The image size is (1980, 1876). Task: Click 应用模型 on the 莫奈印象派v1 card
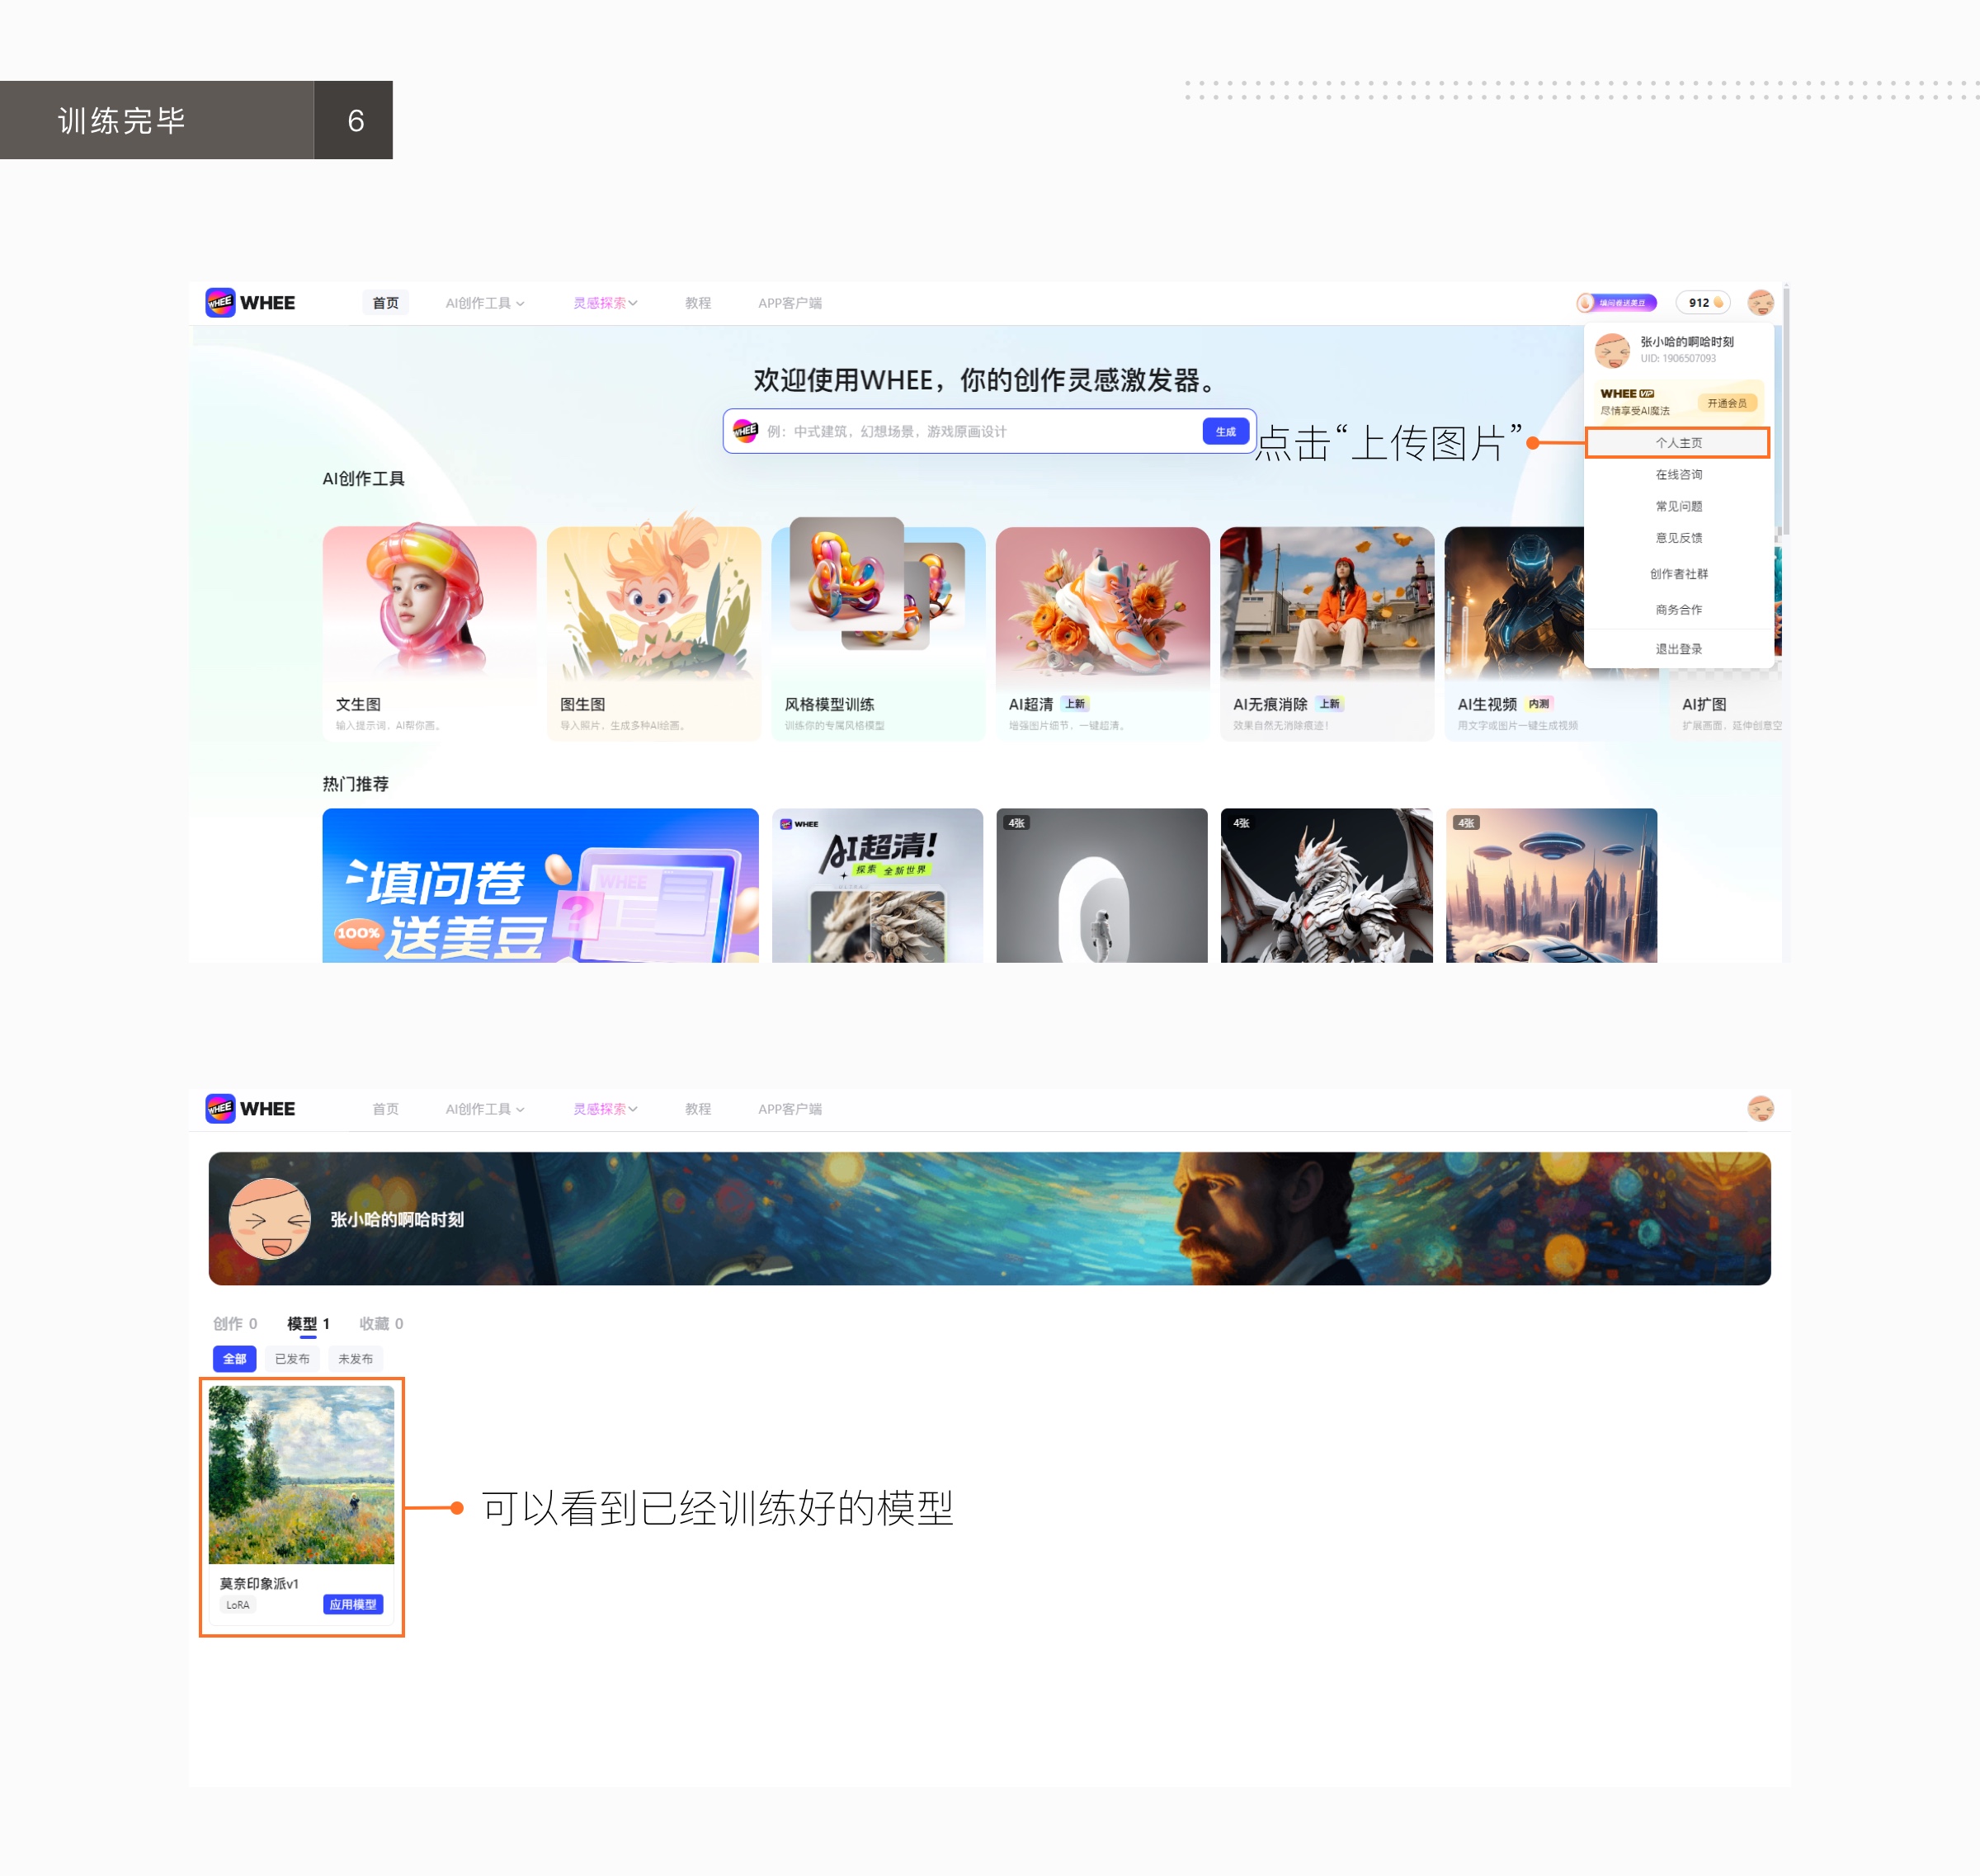click(352, 1604)
